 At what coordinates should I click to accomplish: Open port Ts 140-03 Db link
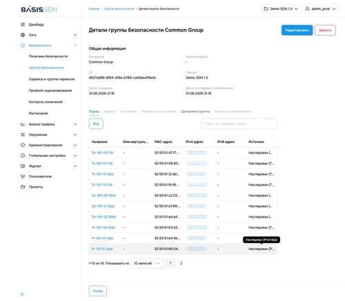[102, 163]
